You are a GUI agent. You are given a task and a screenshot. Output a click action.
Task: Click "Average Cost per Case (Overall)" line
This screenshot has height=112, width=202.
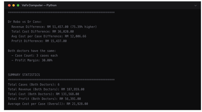pyautogui.click(x=48, y=104)
